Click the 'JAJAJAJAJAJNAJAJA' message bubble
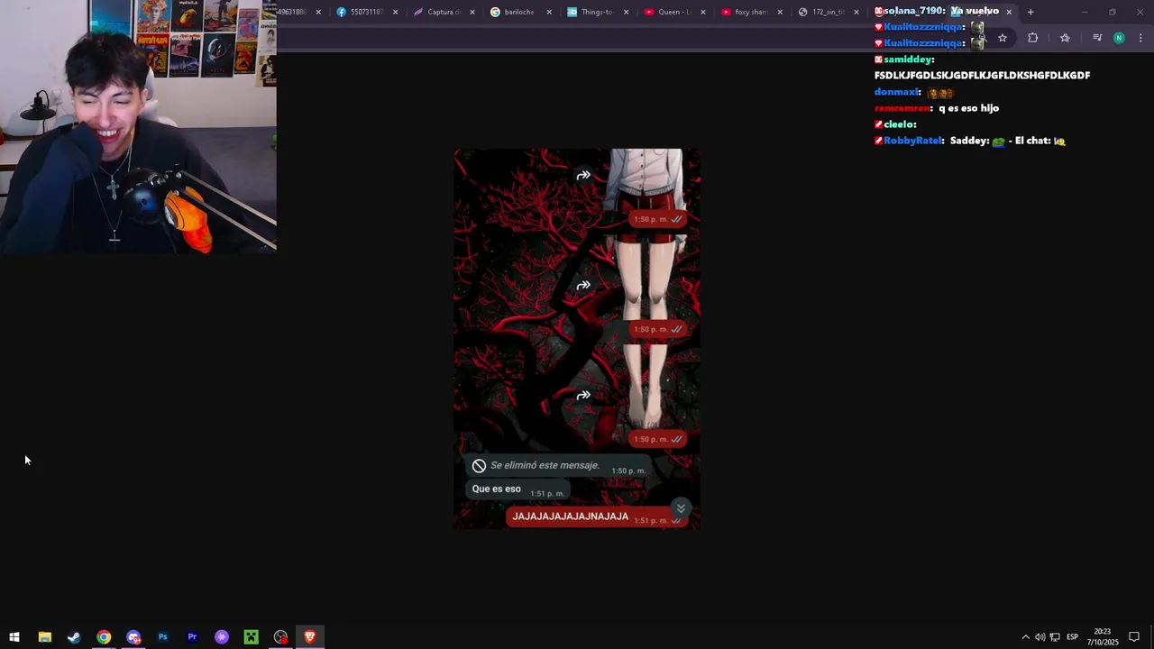 (595, 516)
